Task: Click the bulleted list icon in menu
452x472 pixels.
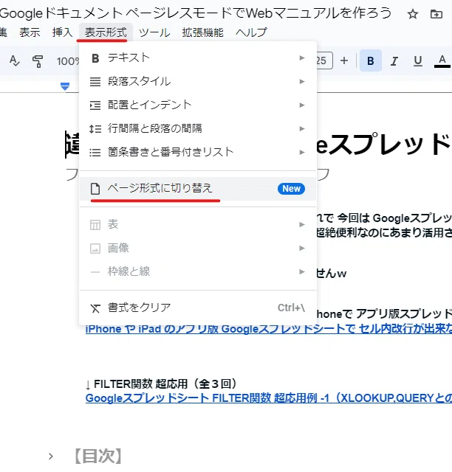Action: click(x=95, y=153)
